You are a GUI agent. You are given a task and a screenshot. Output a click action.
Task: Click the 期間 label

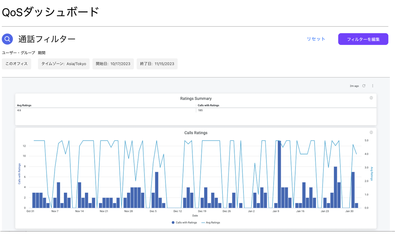pos(42,53)
